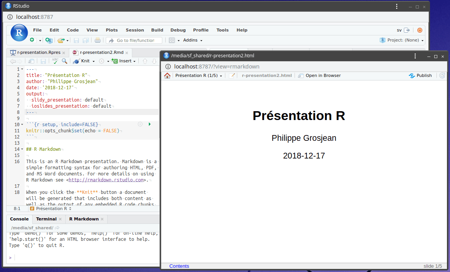Switch to the R Markdown tab
This screenshot has width=450, height=272.
click(84, 219)
